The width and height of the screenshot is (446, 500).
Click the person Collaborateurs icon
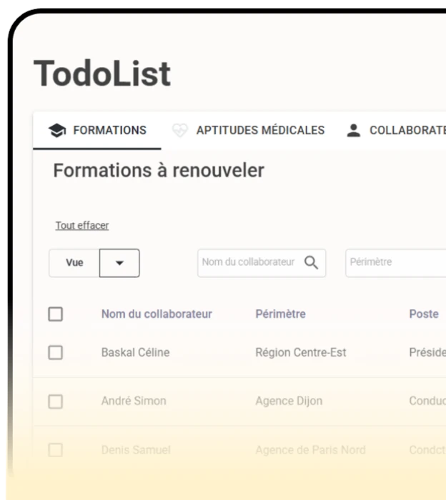pyautogui.click(x=353, y=130)
